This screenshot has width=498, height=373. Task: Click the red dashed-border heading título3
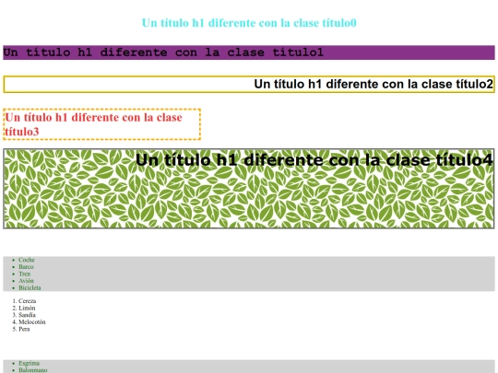[102, 124]
